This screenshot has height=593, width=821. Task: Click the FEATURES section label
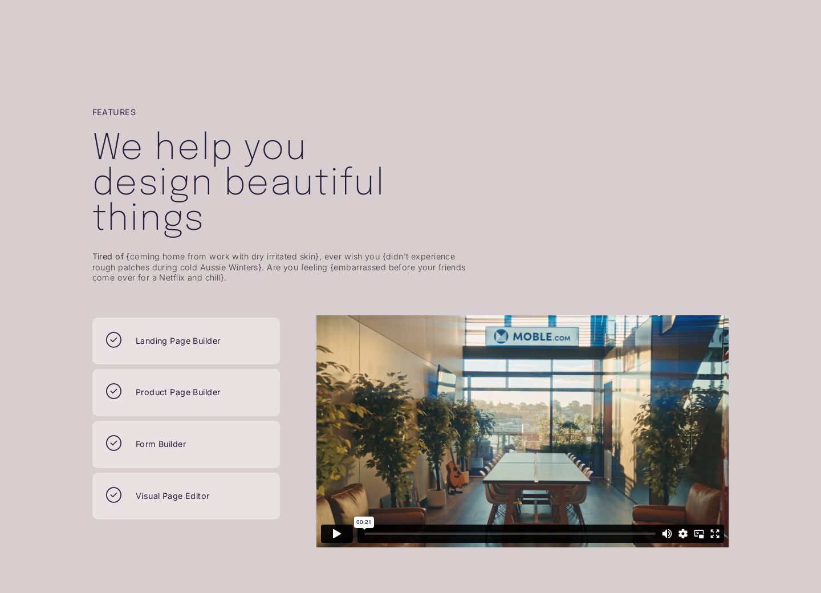click(x=114, y=112)
